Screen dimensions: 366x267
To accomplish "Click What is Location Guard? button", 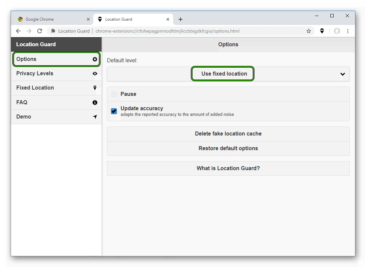I will [x=228, y=168].
